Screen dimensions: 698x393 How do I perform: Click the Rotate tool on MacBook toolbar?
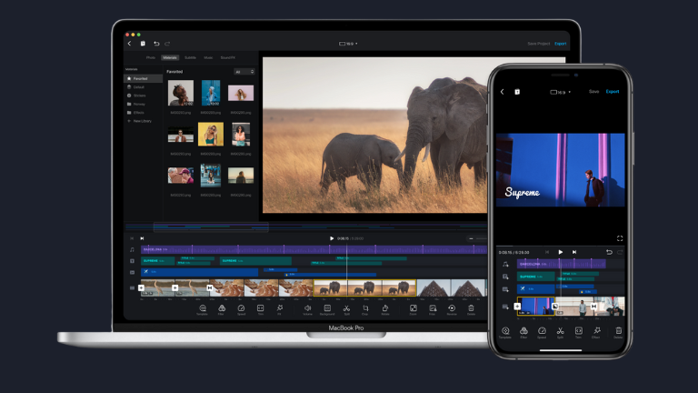(385, 309)
